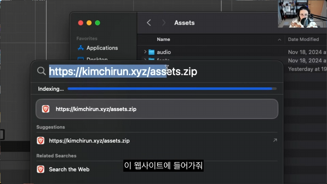Open Applications in Finder sidebar
The width and height of the screenshot is (327, 184).
click(x=102, y=48)
